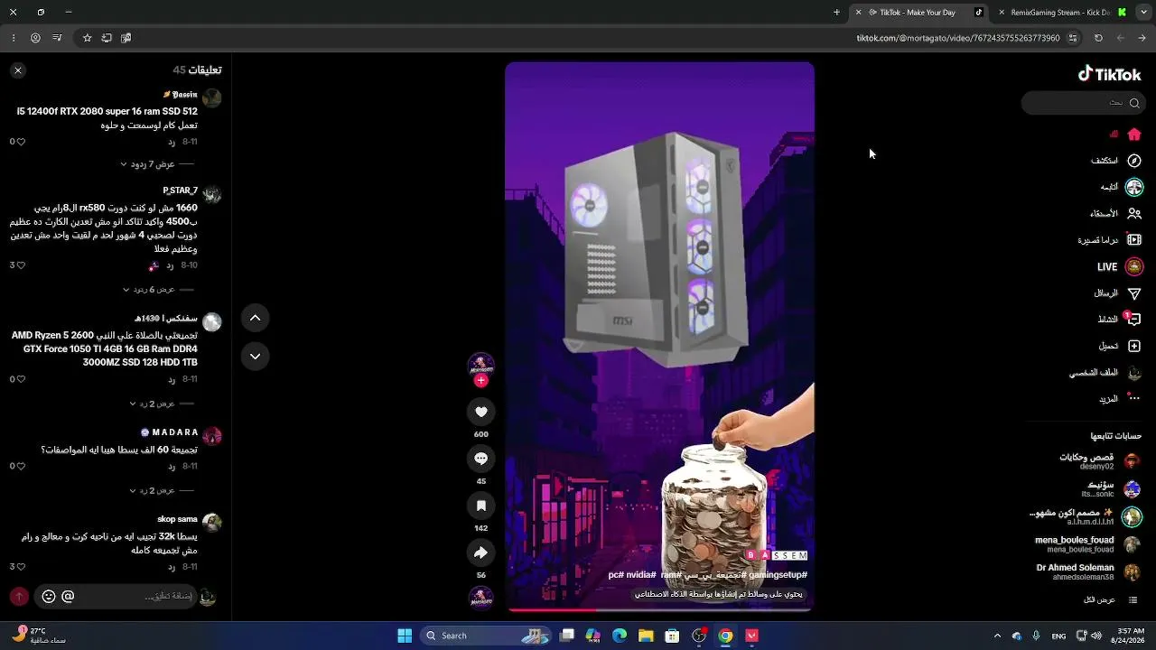
Task: Open the Friends icon in sidebar
Action: point(1134,214)
